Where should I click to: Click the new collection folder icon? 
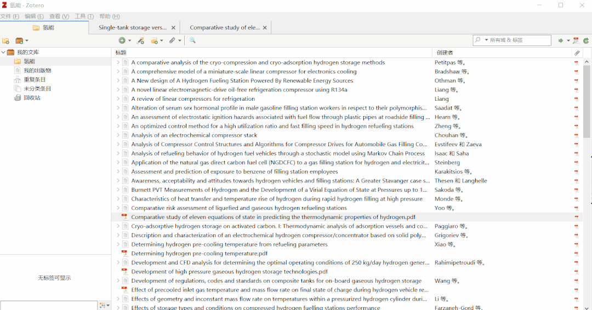click(5, 41)
